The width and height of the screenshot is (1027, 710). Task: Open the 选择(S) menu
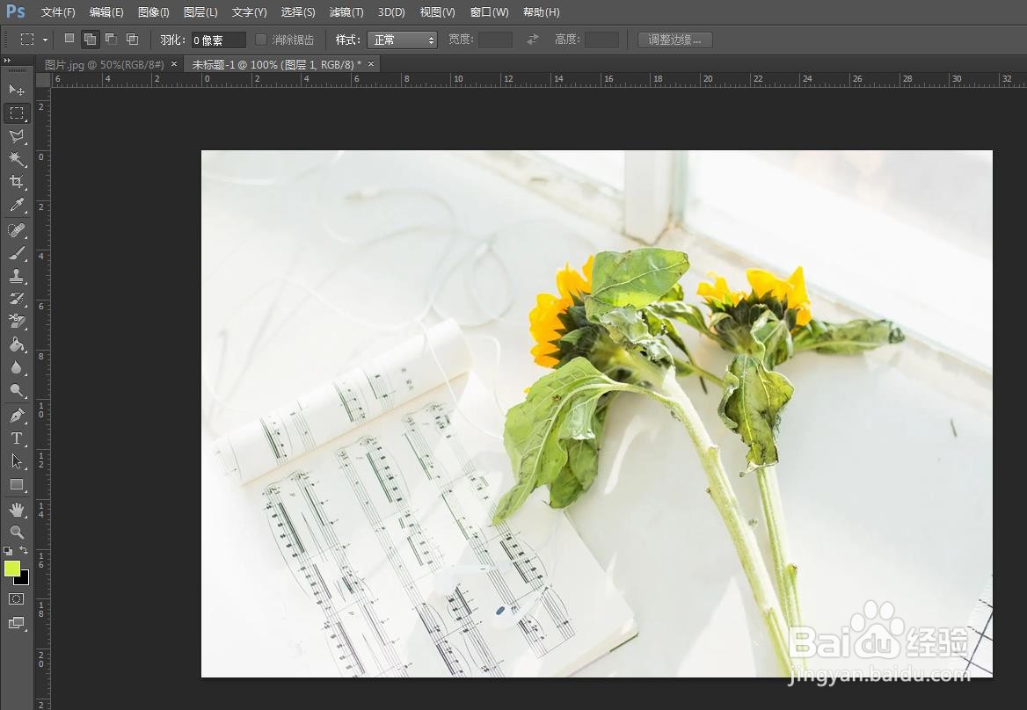point(298,11)
